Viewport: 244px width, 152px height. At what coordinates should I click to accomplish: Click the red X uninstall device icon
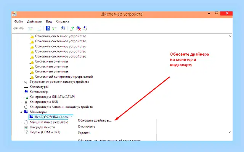[79, 29]
